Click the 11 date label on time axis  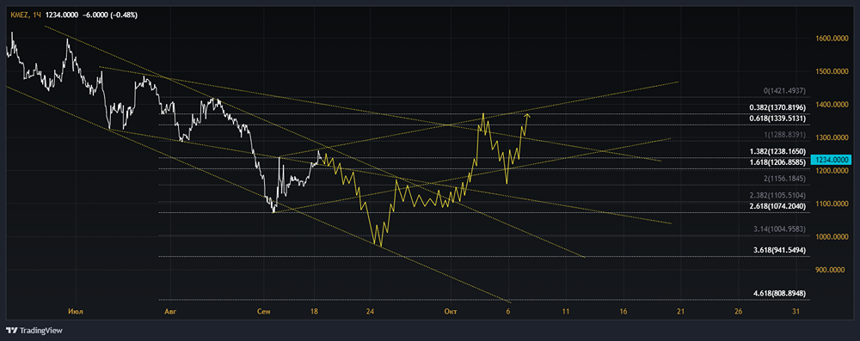pos(566,312)
